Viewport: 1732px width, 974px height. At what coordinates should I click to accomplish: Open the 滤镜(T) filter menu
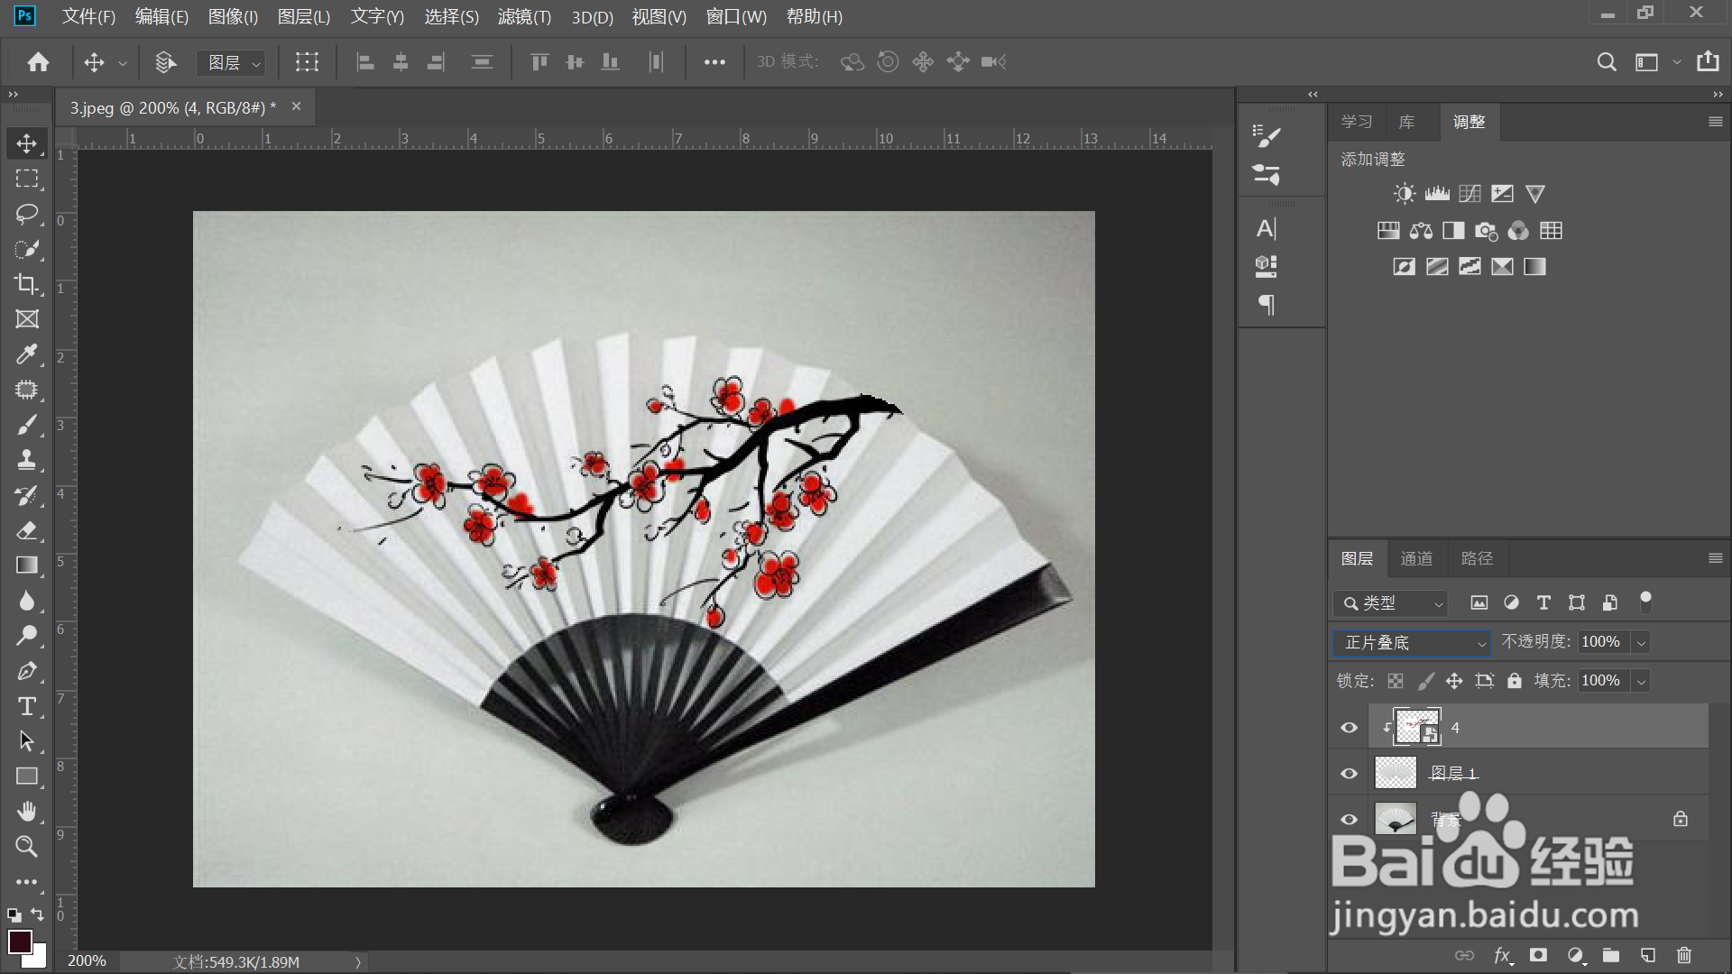pos(523,16)
